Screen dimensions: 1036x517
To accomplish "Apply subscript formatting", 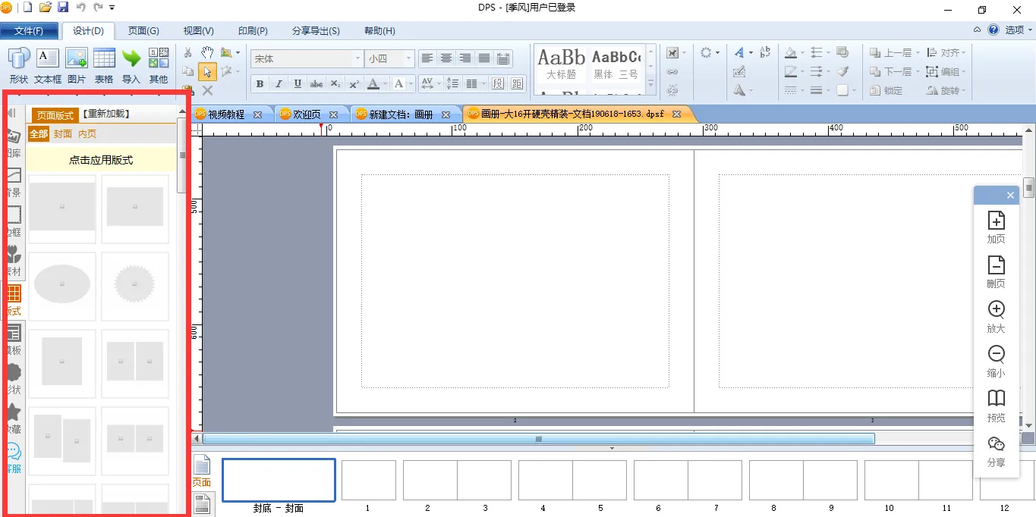I will click(335, 83).
